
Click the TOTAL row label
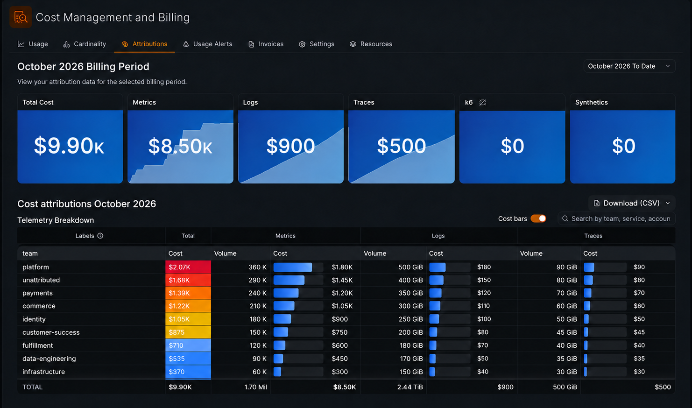(x=32, y=387)
